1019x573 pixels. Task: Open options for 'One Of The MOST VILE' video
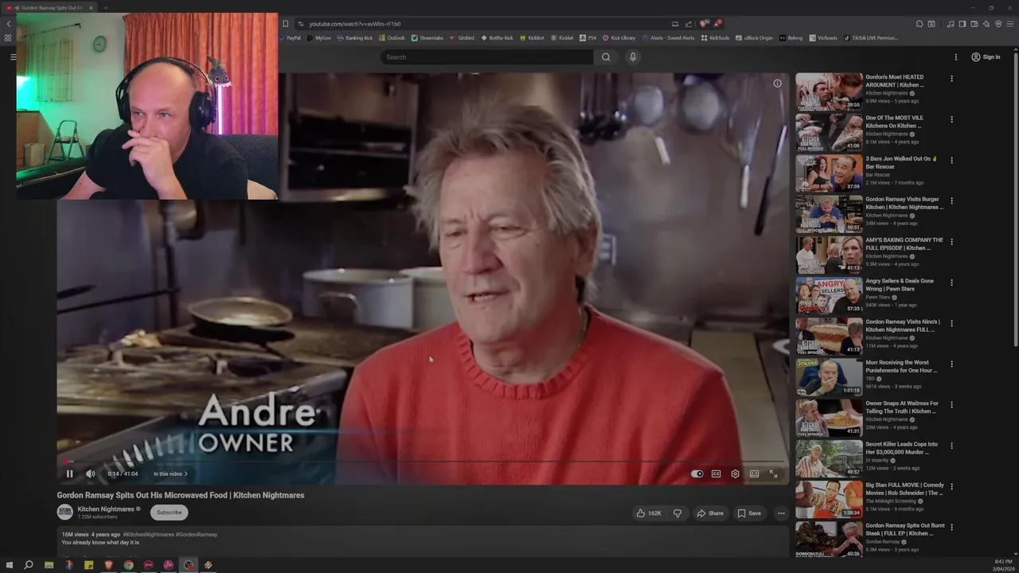tap(951, 119)
